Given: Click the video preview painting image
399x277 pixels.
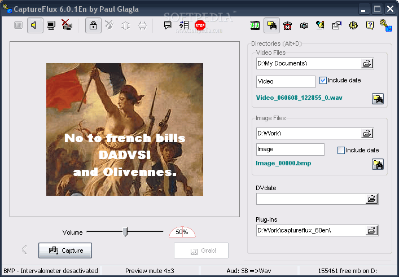Looking at the screenshot, I should coord(125,129).
